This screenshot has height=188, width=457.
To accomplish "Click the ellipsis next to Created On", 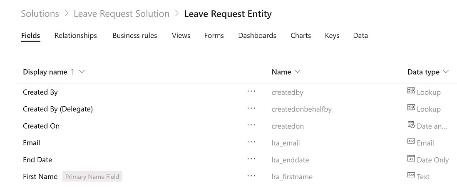I will (x=251, y=125).
